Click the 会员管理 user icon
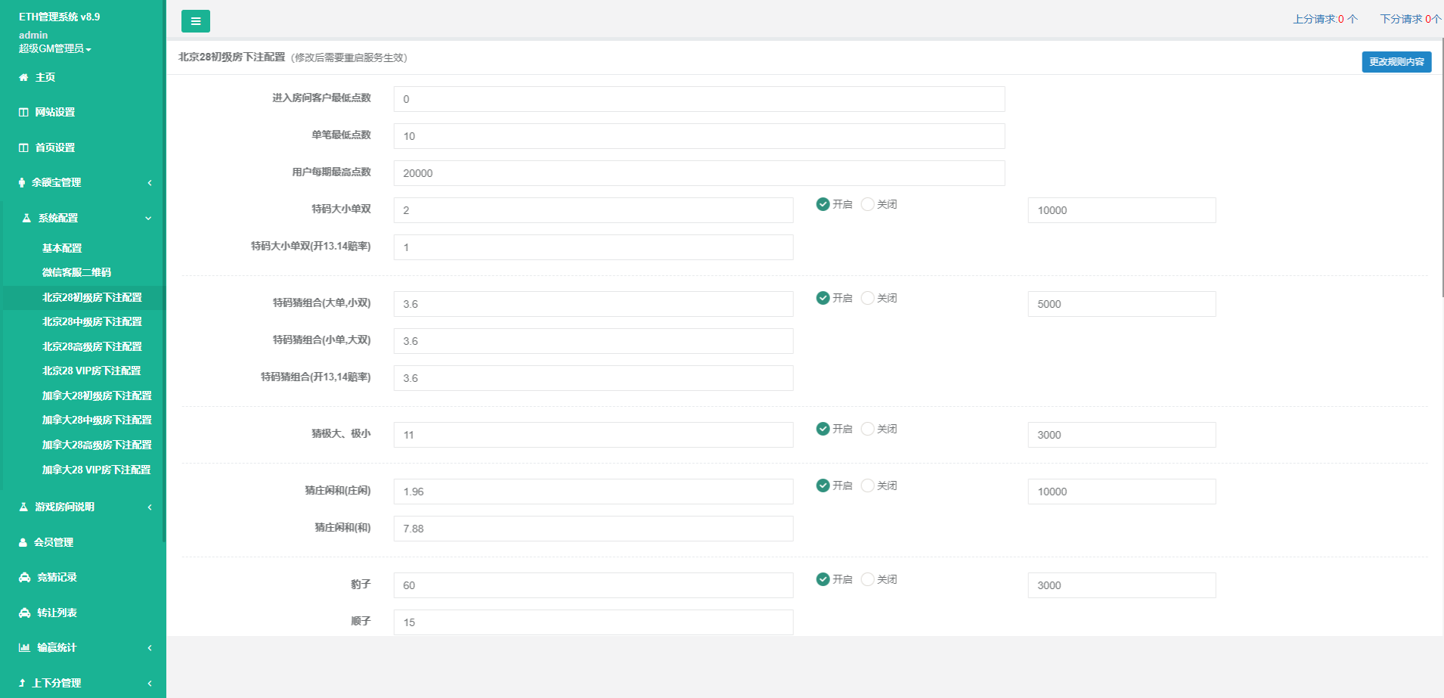 click(x=23, y=542)
